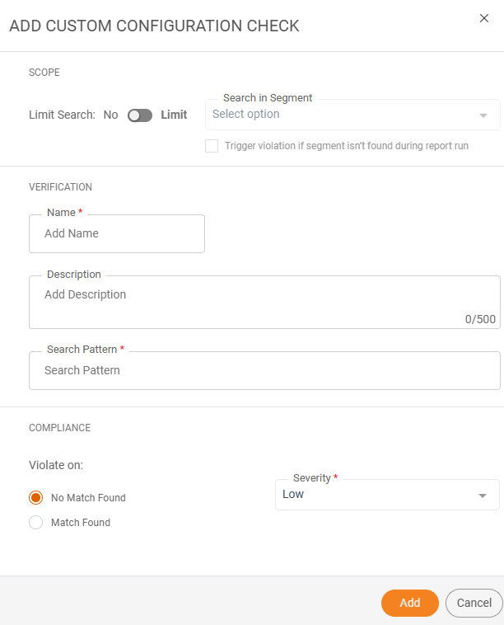This screenshot has height=625, width=504.
Task: Click the No Match Found label text
Action: 88,498
